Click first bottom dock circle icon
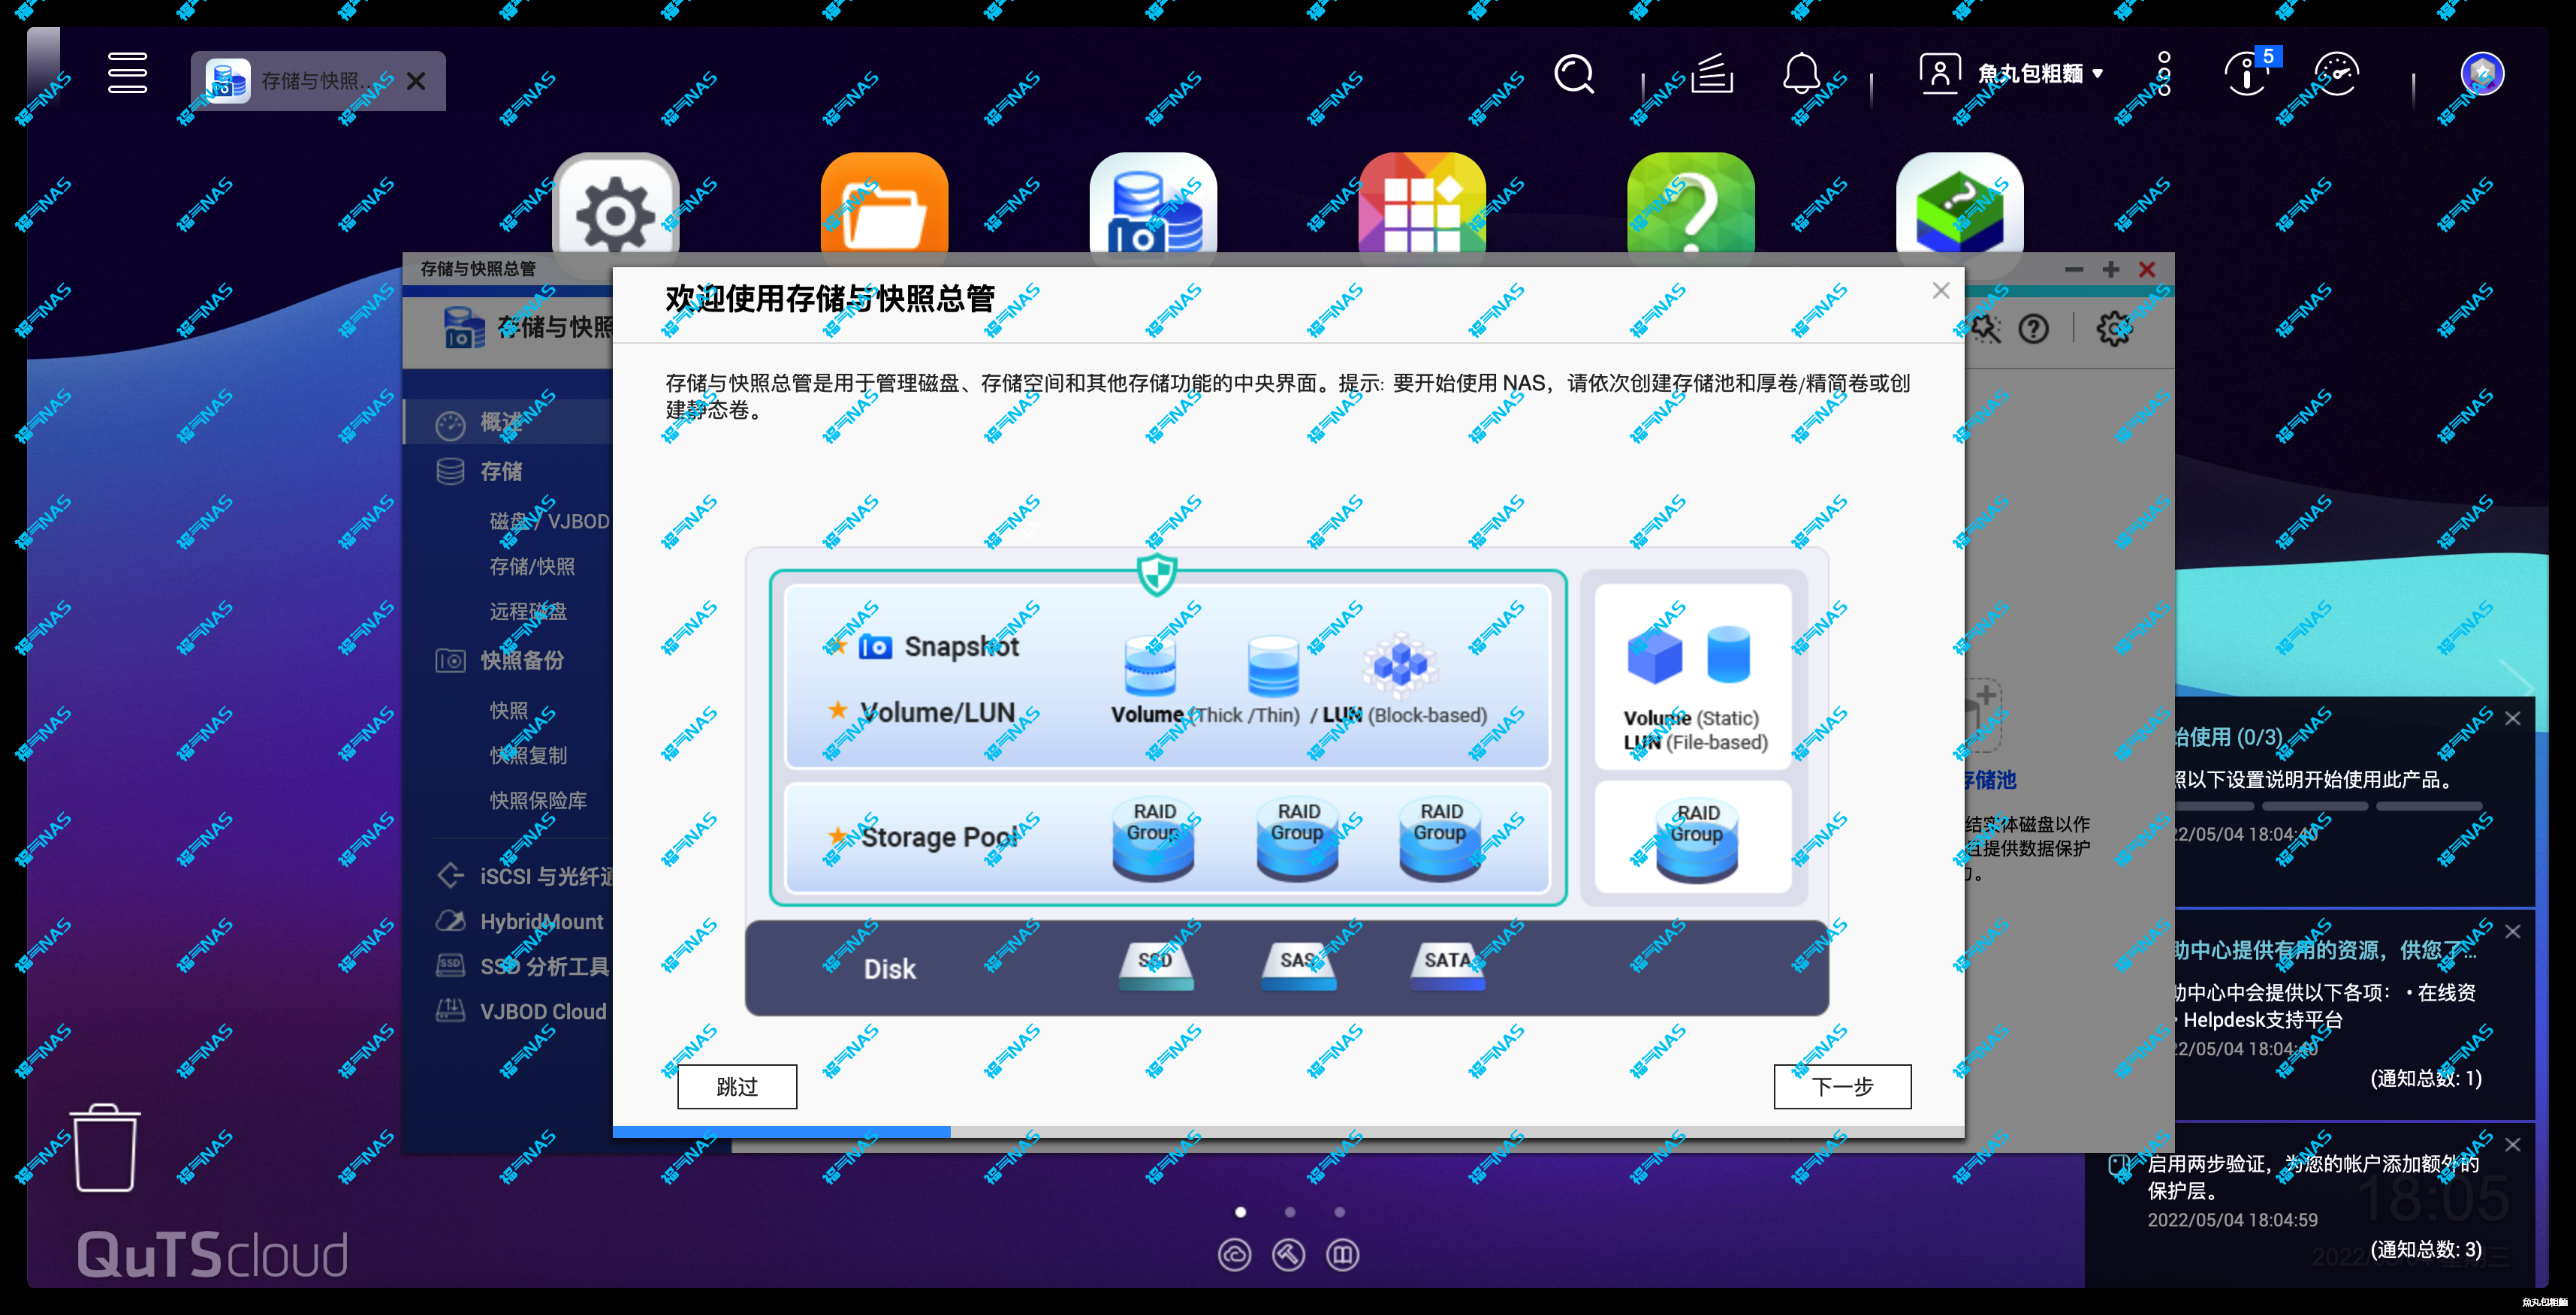This screenshot has width=2576, height=1315. [1234, 1254]
